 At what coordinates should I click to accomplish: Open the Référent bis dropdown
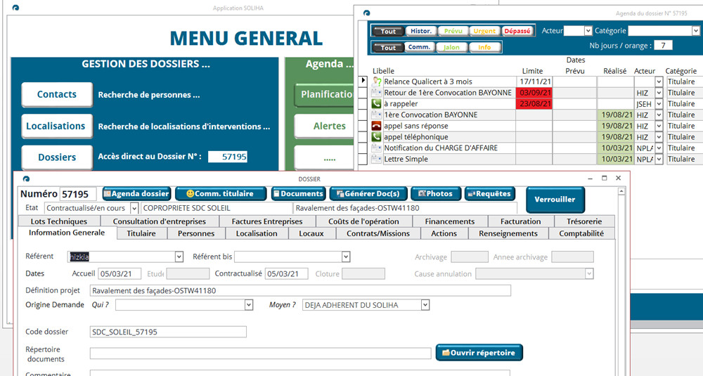(346, 257)
